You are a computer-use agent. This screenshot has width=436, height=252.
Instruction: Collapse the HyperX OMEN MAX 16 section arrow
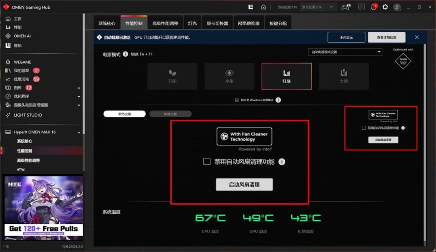(79, 133)
